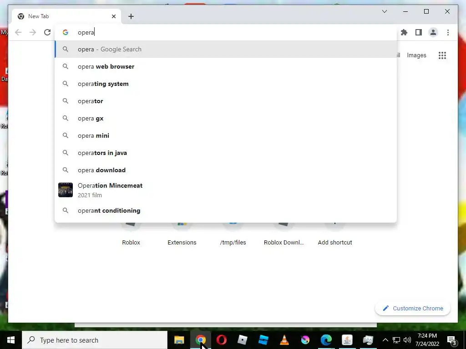Open the monitor app next to Java icon

(x=368, y=340)
